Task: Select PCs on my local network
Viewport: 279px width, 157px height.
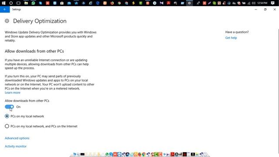Action: pyautogui.click(x=7, y=116)
